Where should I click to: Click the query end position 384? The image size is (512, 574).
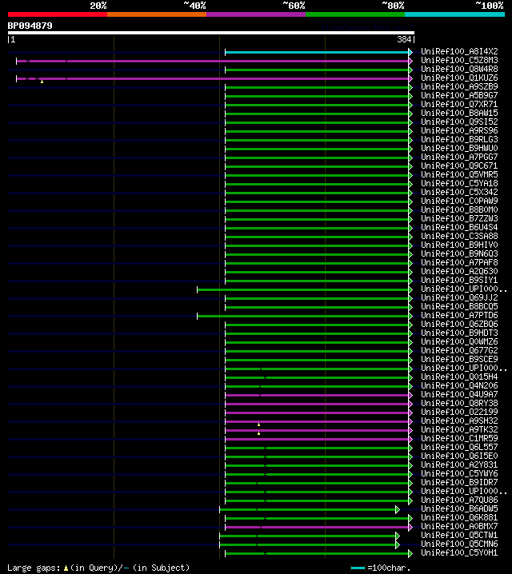coord(404,39)
